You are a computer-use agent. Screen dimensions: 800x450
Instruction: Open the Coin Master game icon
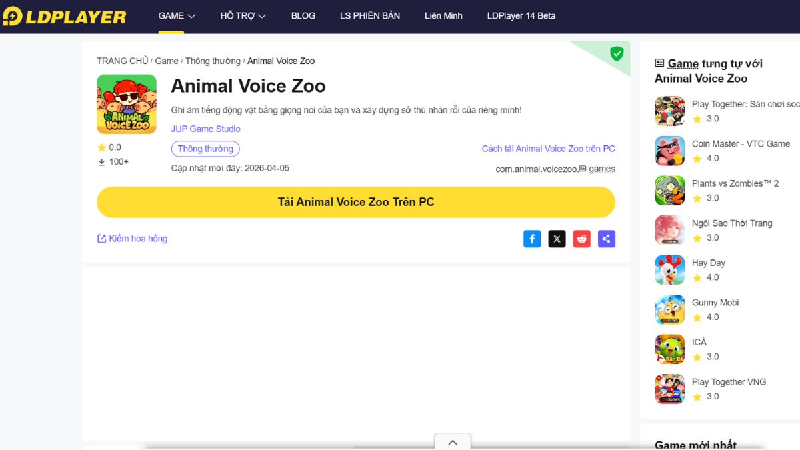click(x=669, y=151)
